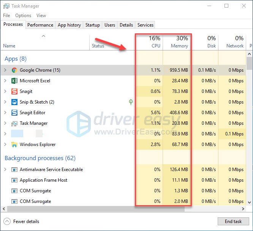Click the Snagit Editor icon
The width and height of the screenshot is (253, 231).
pos(14,113)
